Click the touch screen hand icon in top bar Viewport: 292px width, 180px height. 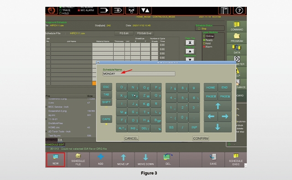[x=131, y=10]
